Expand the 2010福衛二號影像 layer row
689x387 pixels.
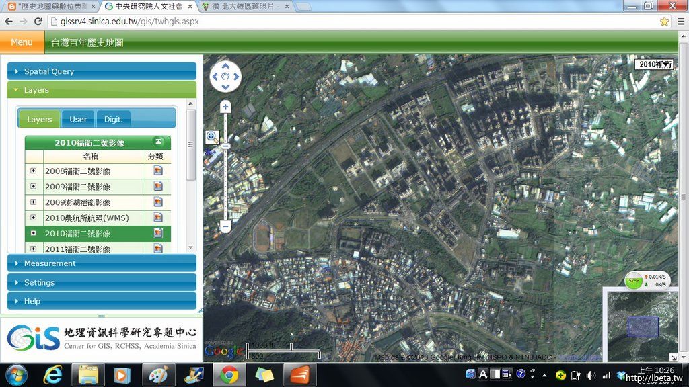(34, 234)
